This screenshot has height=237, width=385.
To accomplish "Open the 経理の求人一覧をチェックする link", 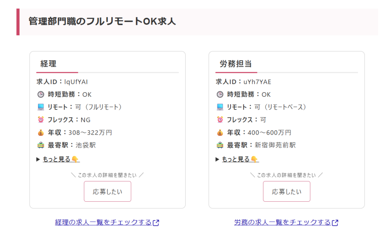I will pyautogui.click(x=103, y=222).
